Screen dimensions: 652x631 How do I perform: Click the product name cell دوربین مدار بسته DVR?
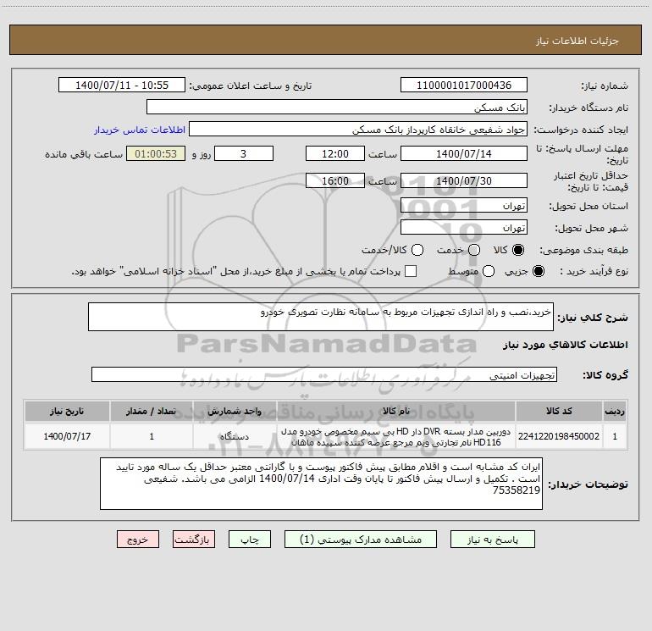[x=396, y=436]
